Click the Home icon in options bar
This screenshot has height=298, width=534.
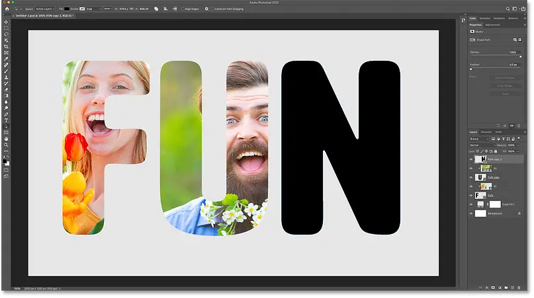7,9
